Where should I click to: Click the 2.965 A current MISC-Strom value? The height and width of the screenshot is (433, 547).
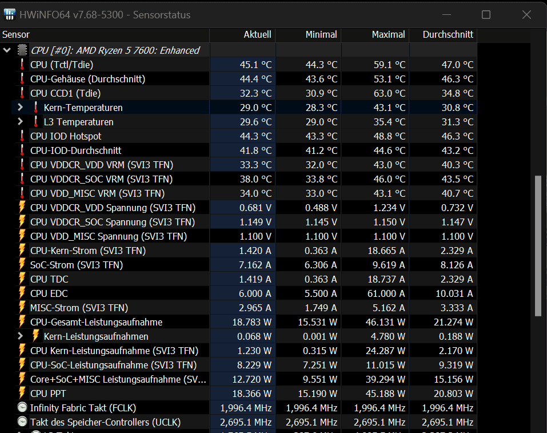pyautogui.click(x=255, y=308)
